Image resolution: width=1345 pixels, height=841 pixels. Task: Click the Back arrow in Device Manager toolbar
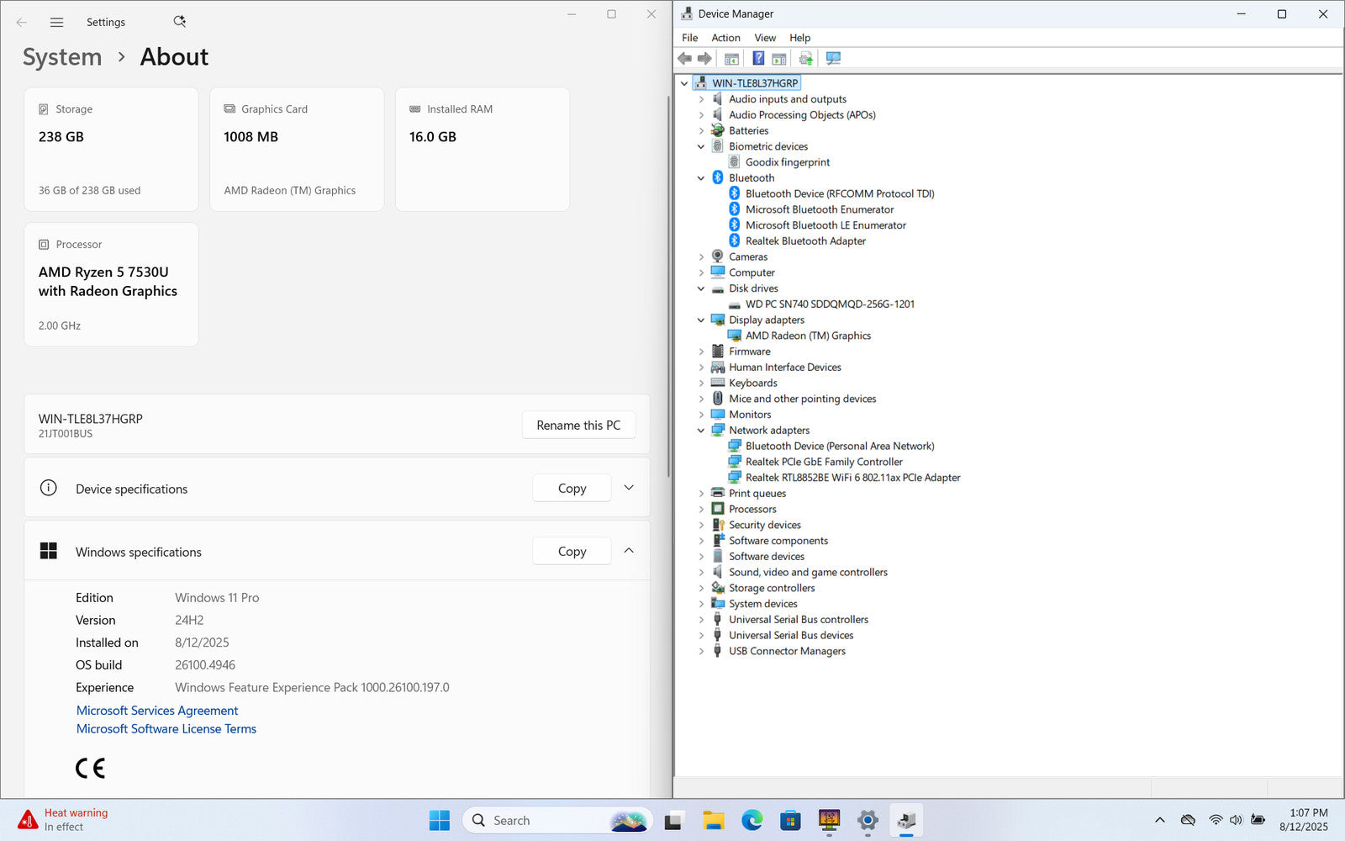tap(685, 58)
